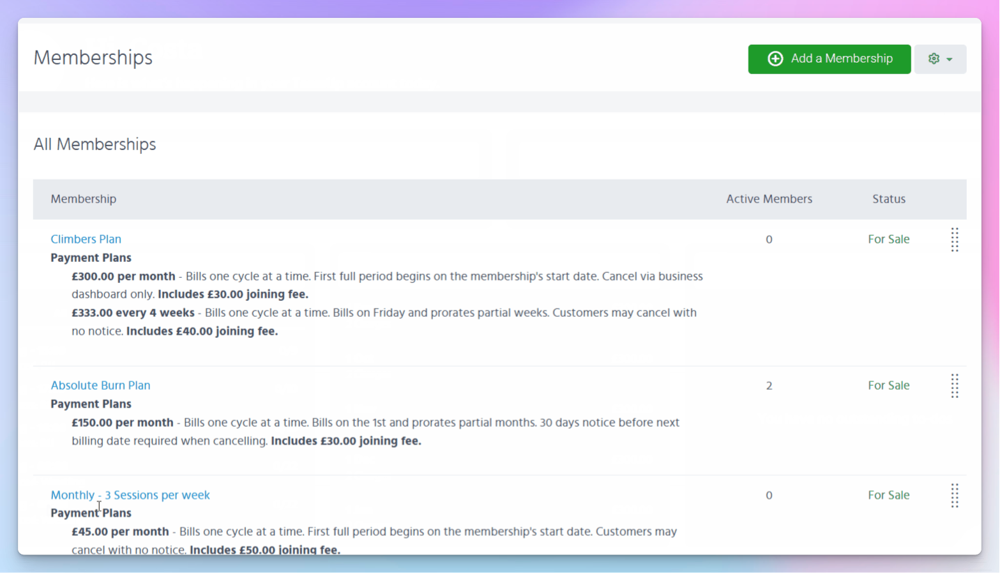This screenshot has width=1000, height=573.
Task: Click the All Memberships heading
Action: [95, 144]
